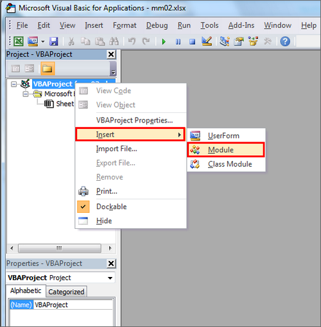Click View Code icon in Project panel
321x327 pixels.
[x=15, y=69]
